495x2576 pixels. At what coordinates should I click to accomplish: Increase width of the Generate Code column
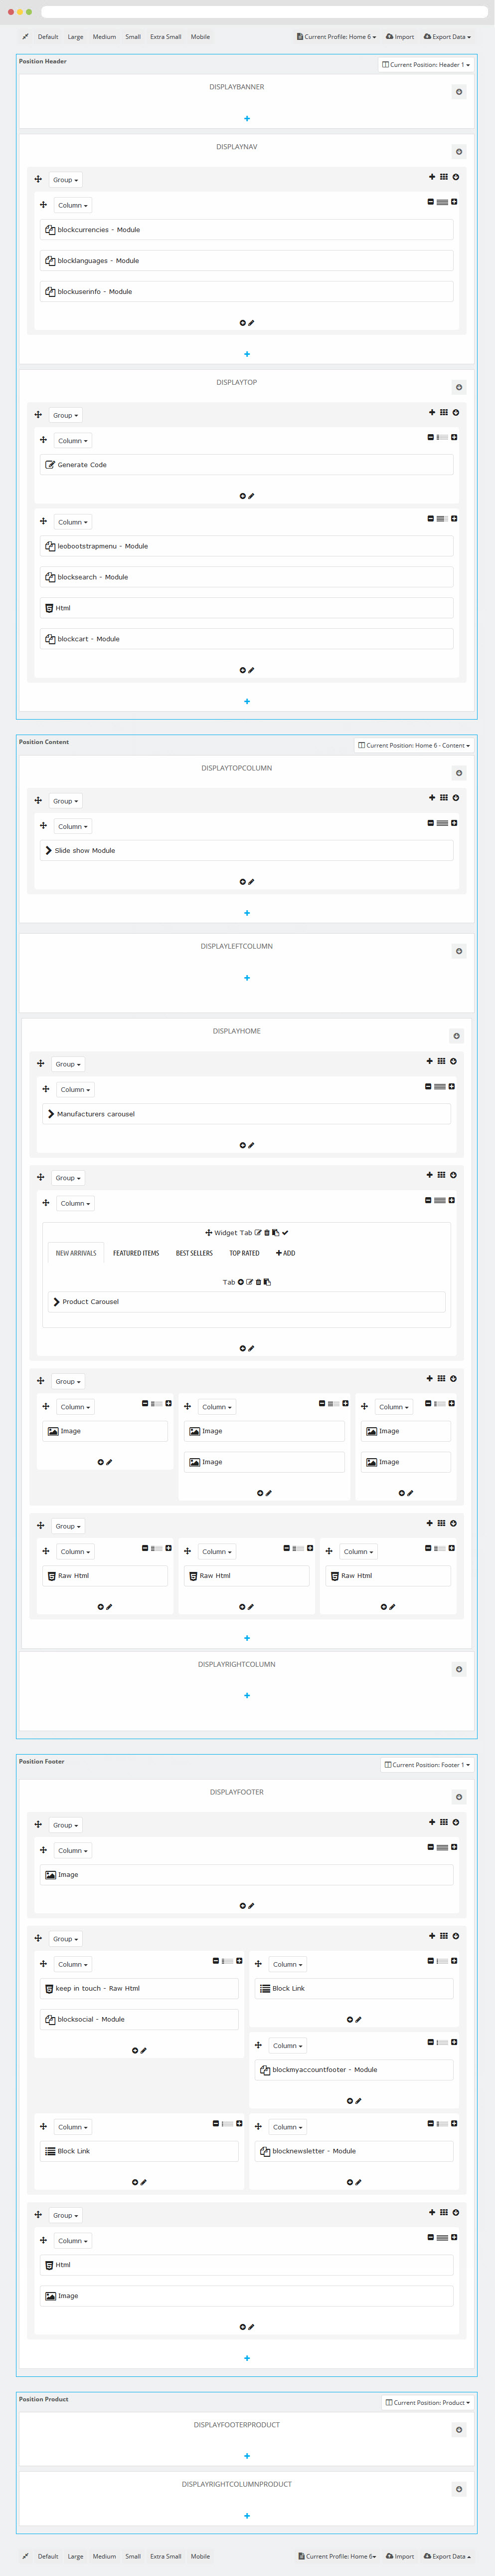coord(454,437)
